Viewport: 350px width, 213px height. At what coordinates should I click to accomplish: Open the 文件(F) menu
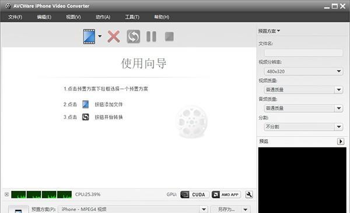tap(15, 17)
